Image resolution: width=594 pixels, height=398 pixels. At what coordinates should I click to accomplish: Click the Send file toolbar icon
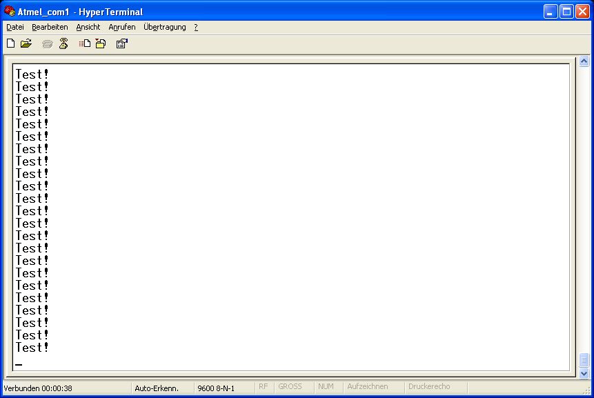pyautogui.click(x=84, y=43)
